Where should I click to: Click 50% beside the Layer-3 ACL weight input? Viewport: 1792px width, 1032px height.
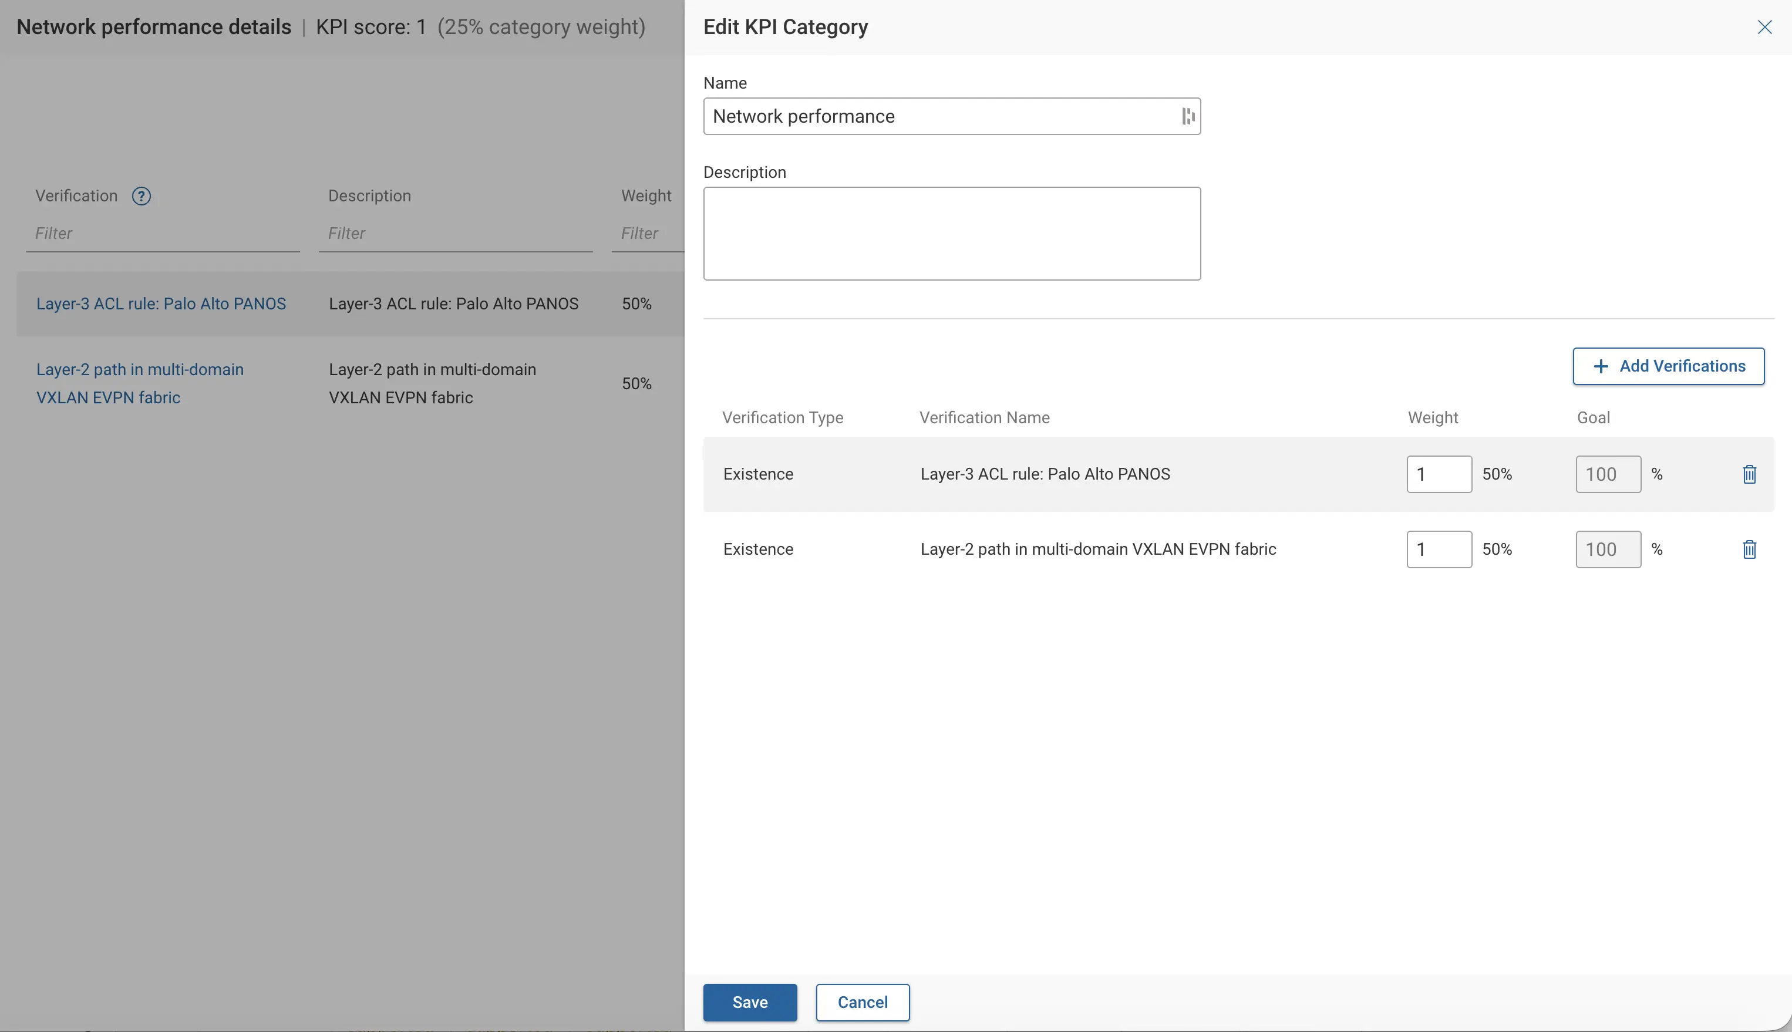click(x=1497, y=474)
